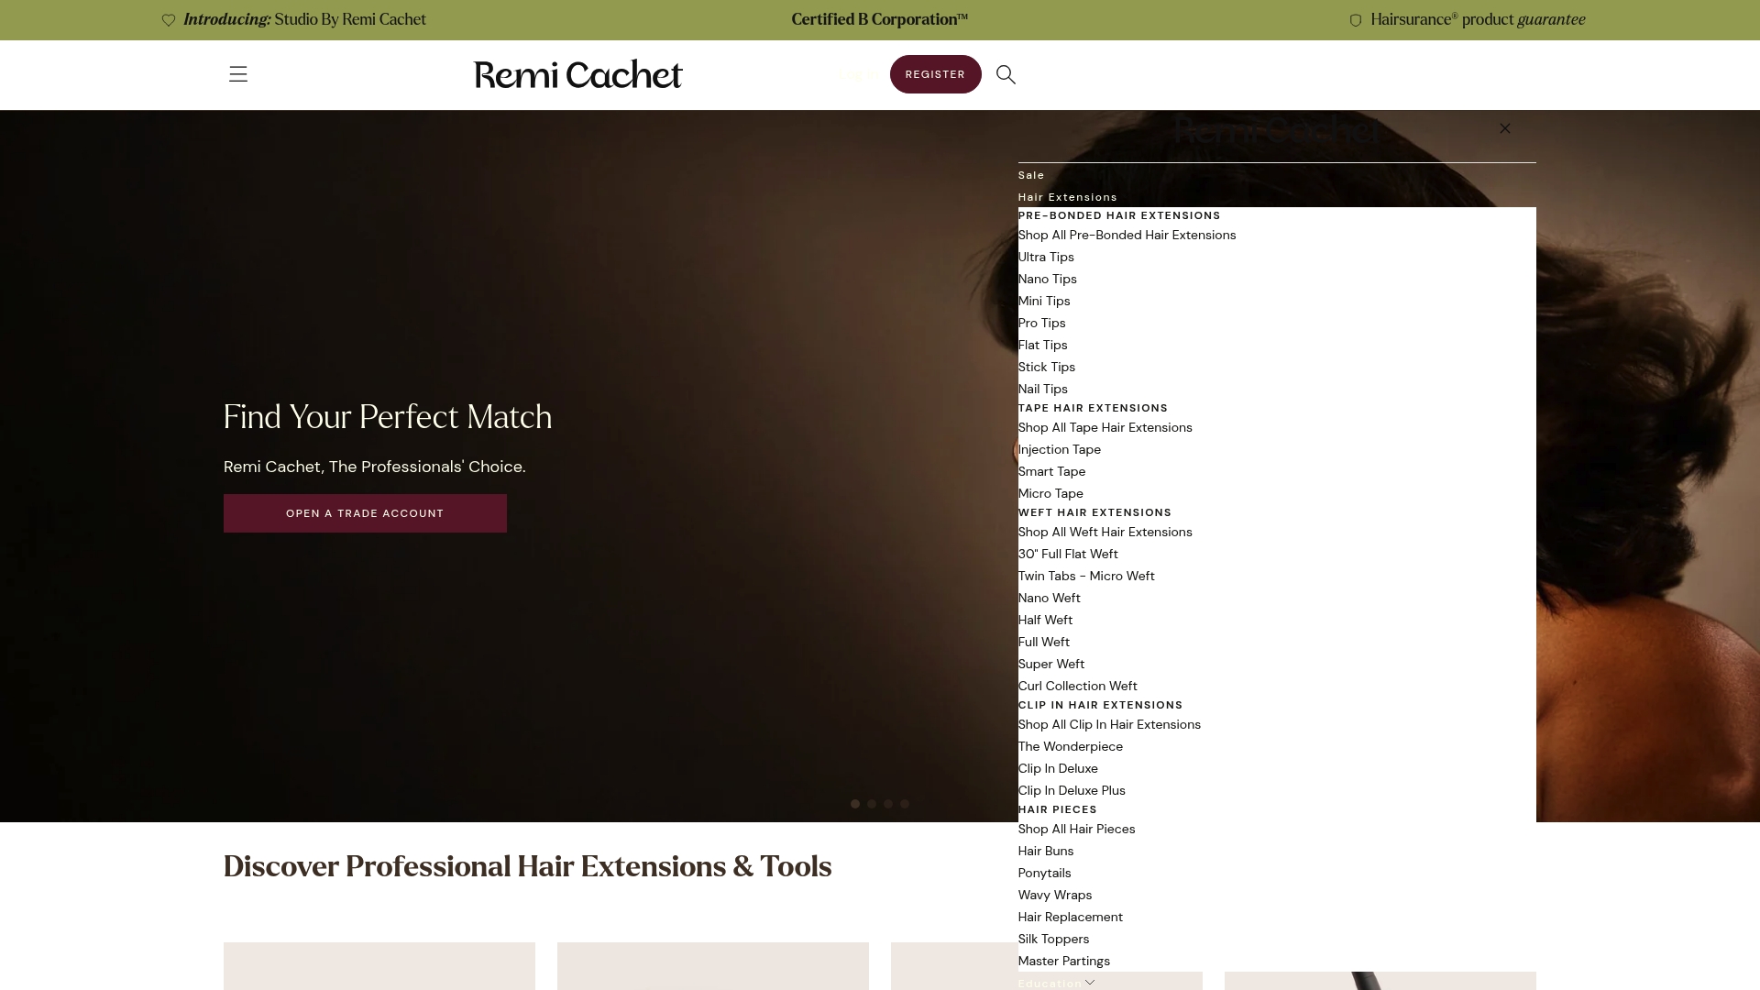Open Super Weft link
This screenshot has height=990, width=1760.
click(x=1051, y=664)
